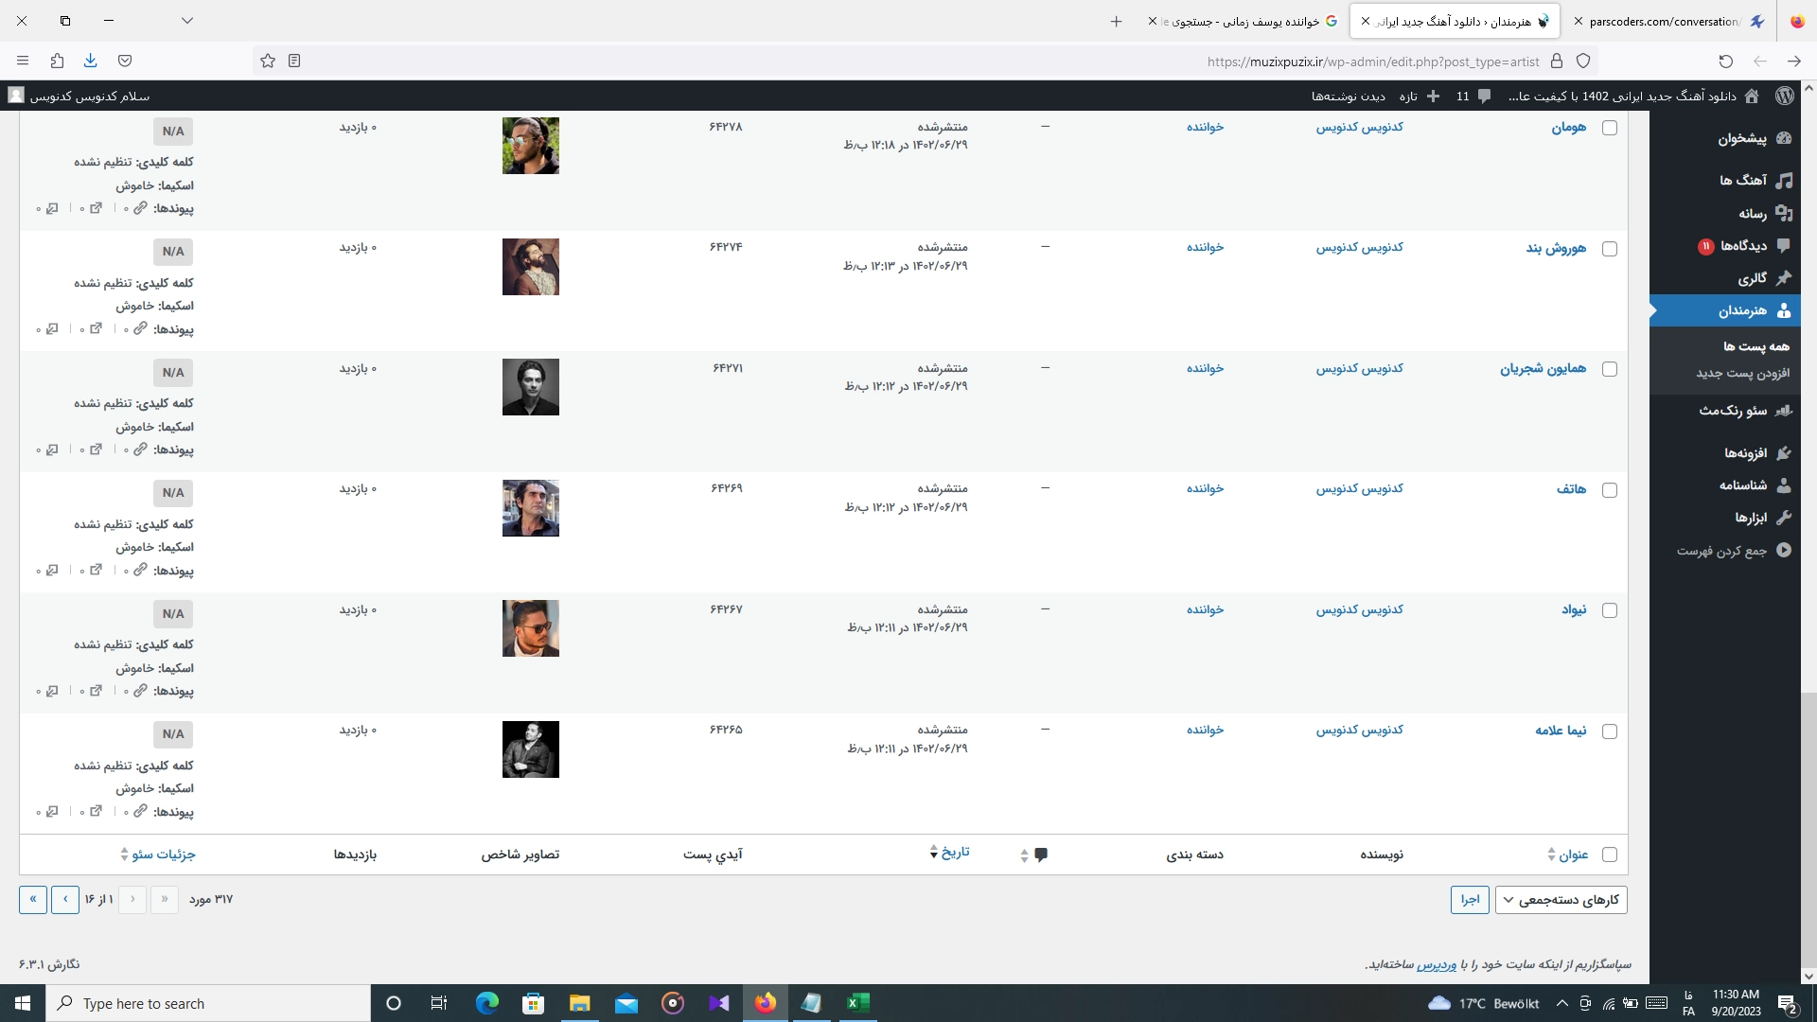
Task: Open the رسانه media icon in sidebar
Action: (1784, 213)
